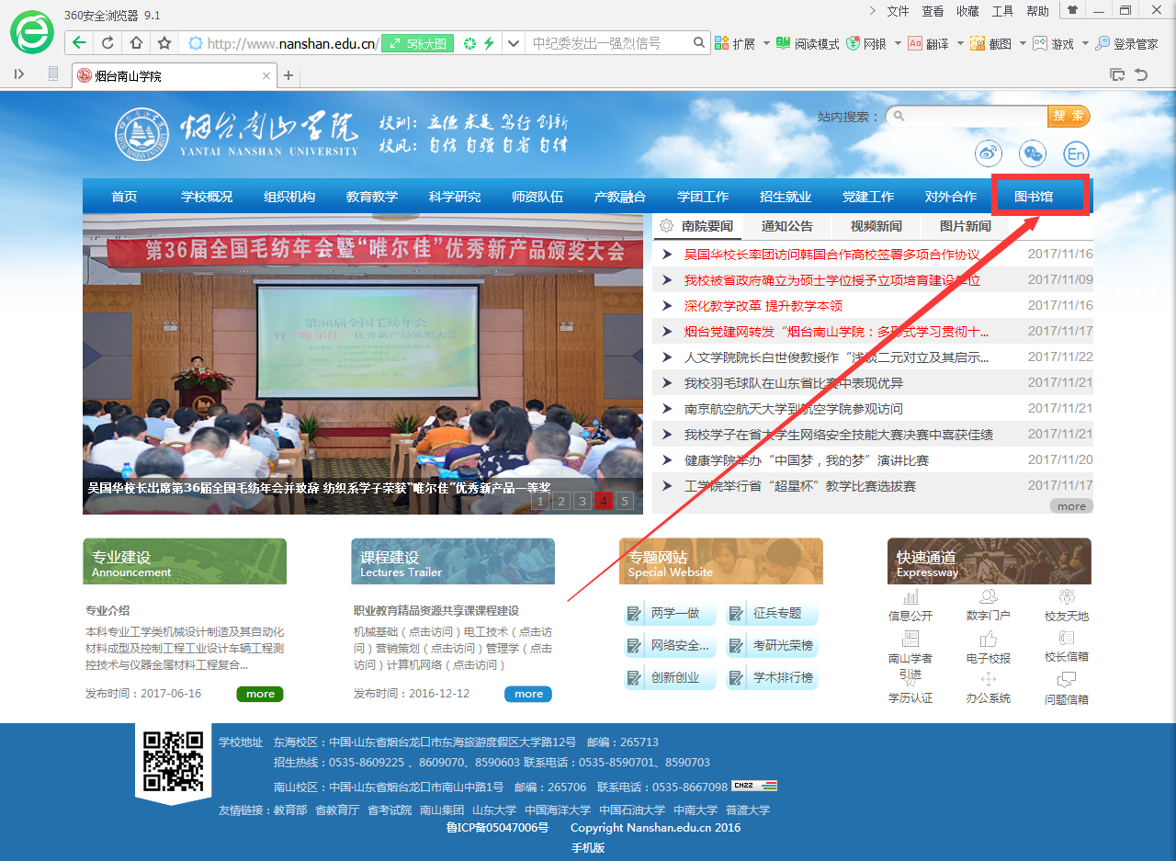Switch to English via En icon
The width and height of the screenshot is (1176, 861).
point(1076,154)
